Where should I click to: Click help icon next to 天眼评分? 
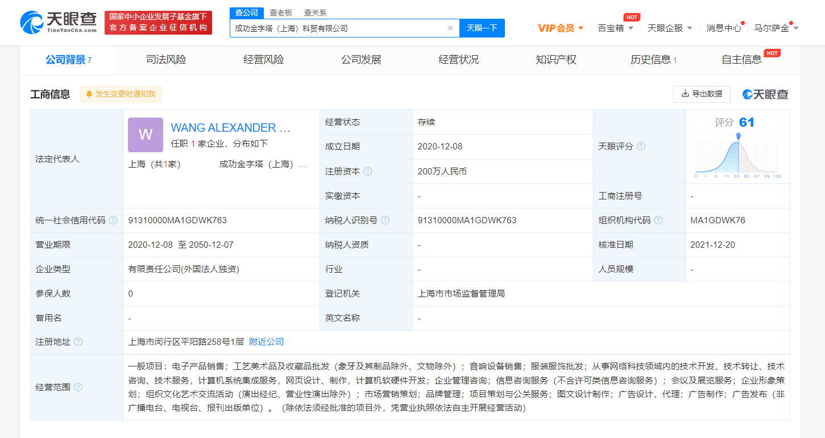coord(641,147)
